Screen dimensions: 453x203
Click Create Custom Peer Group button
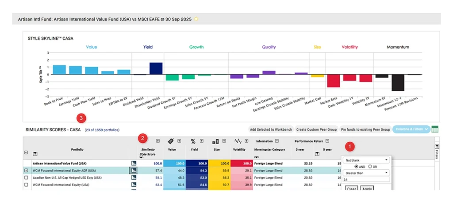pos(316,129)
